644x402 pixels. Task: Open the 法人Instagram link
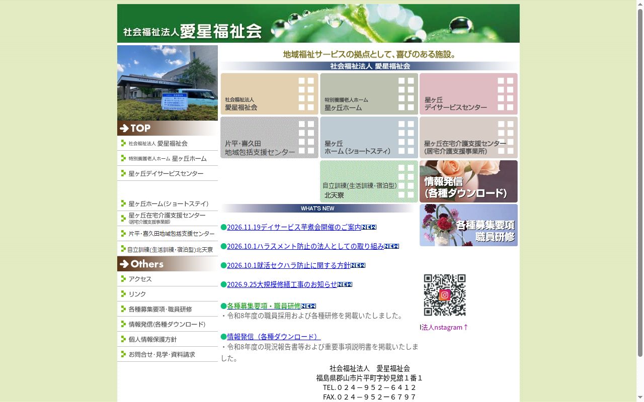pos(445,327)
